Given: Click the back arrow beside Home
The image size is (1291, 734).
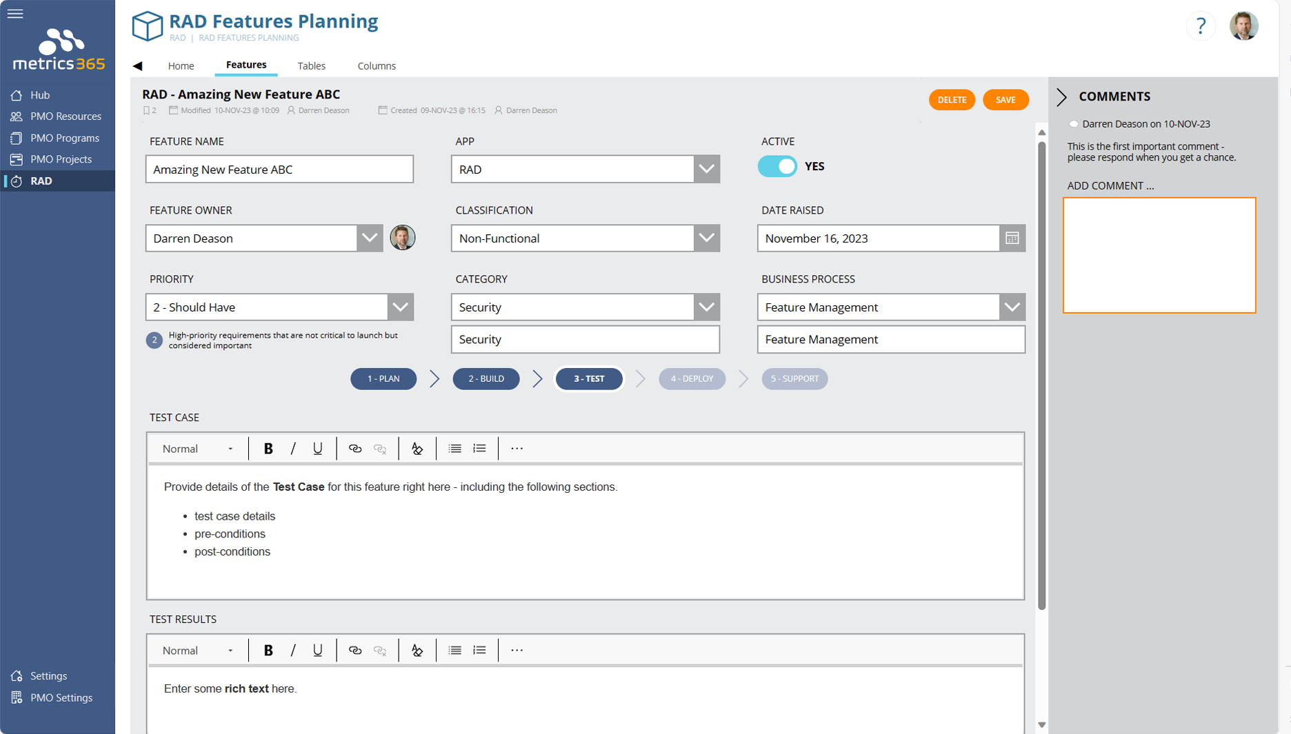Looking at the screenshot, I should coord(138,66).
